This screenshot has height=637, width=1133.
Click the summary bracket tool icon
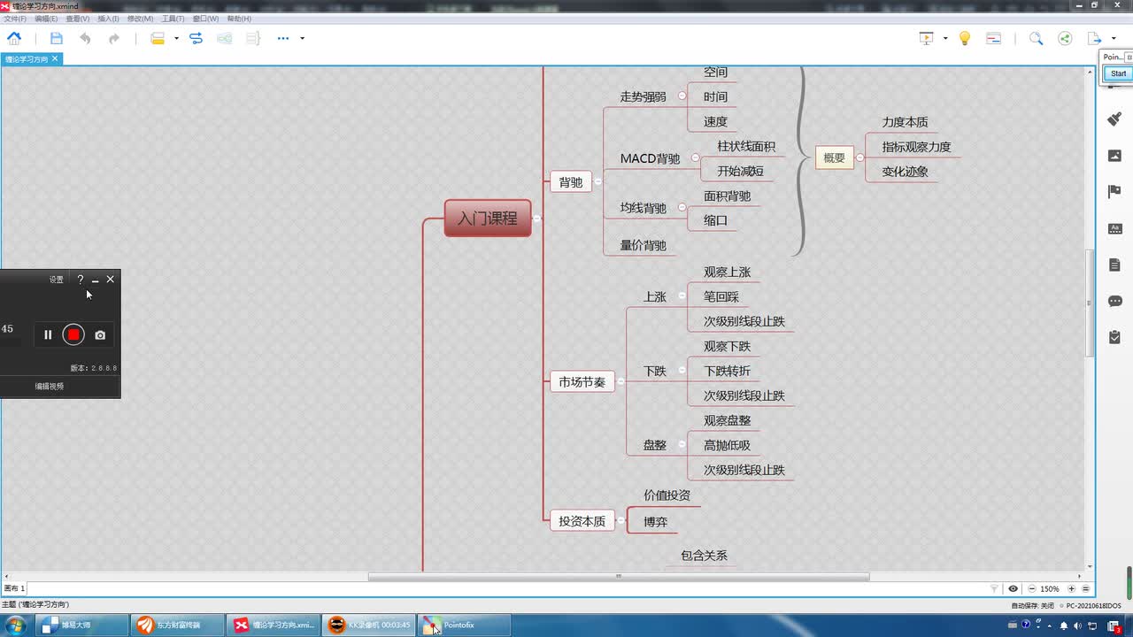pos(253,38)
